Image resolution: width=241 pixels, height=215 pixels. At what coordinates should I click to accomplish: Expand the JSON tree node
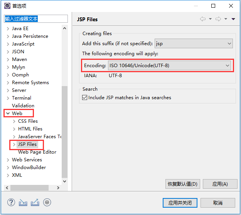[x=8, y=52]
